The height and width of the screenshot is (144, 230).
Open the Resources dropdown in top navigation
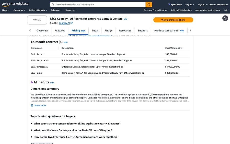71,10
